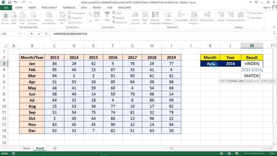277x156 pixels.
Task: Click the Sign in link
Action: click(267, 7)
